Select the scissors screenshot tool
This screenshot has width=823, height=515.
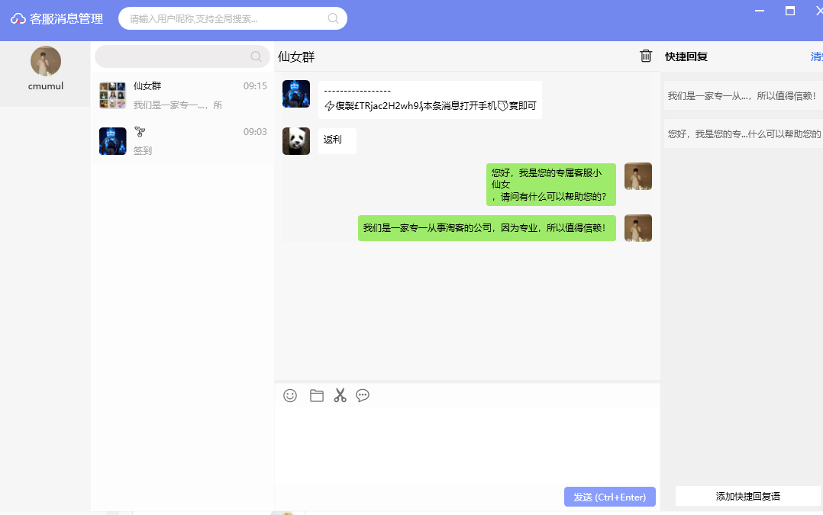(340, 395)
